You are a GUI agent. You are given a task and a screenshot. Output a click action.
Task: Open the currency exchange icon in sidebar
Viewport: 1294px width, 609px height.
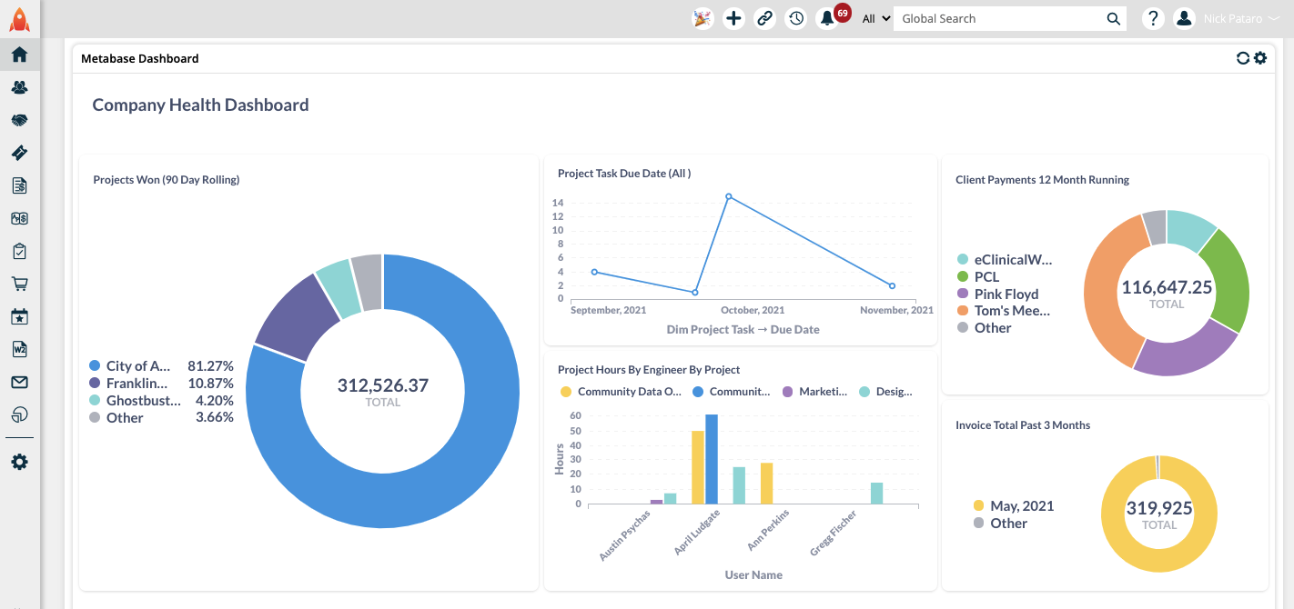[19, 218]
